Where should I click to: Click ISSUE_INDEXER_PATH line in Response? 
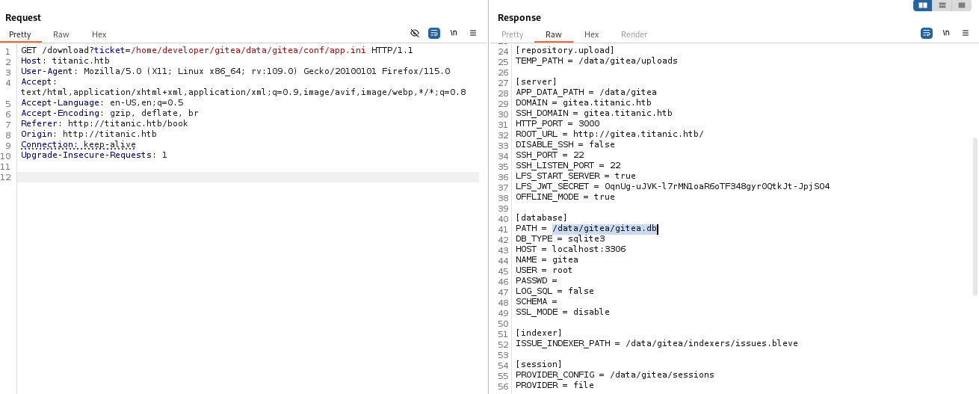click(657, 343)
